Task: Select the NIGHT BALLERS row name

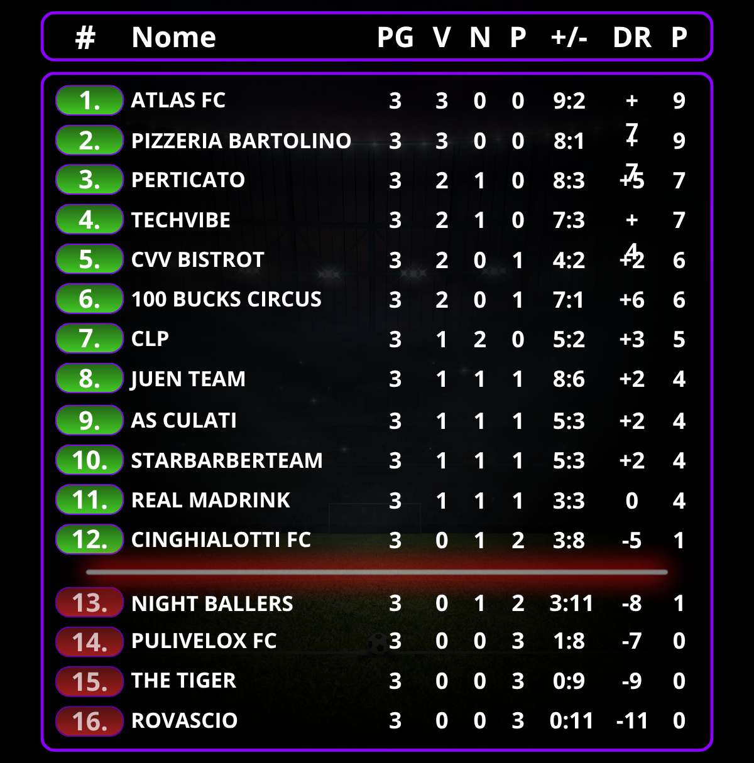Action: coord(212,603)
